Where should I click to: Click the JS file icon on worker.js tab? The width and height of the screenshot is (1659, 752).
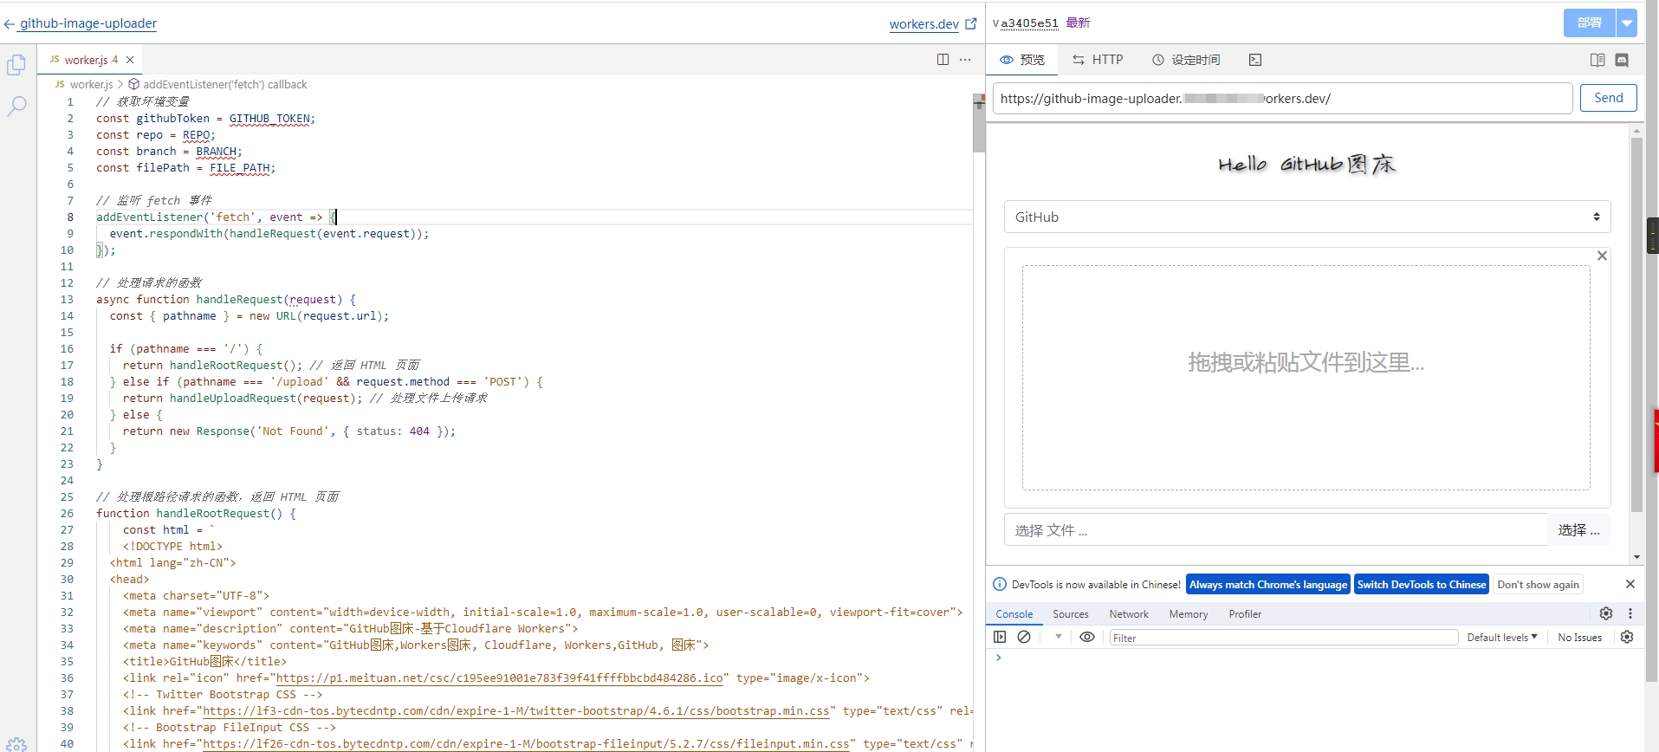(55, 60)
